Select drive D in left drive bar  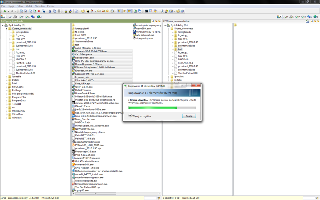(9, 17)
